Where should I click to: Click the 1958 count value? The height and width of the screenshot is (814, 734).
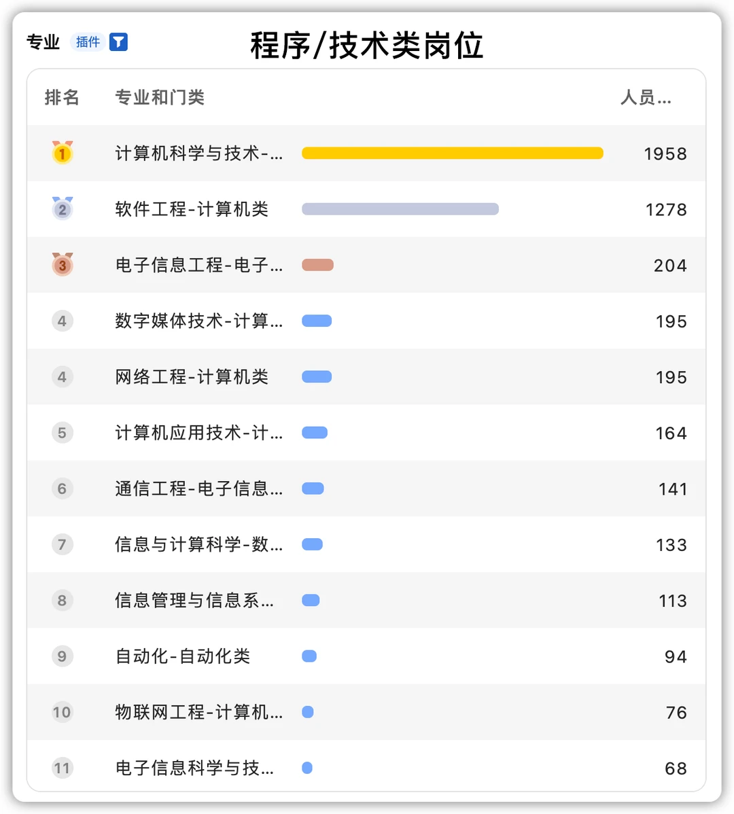pos(665,154)
